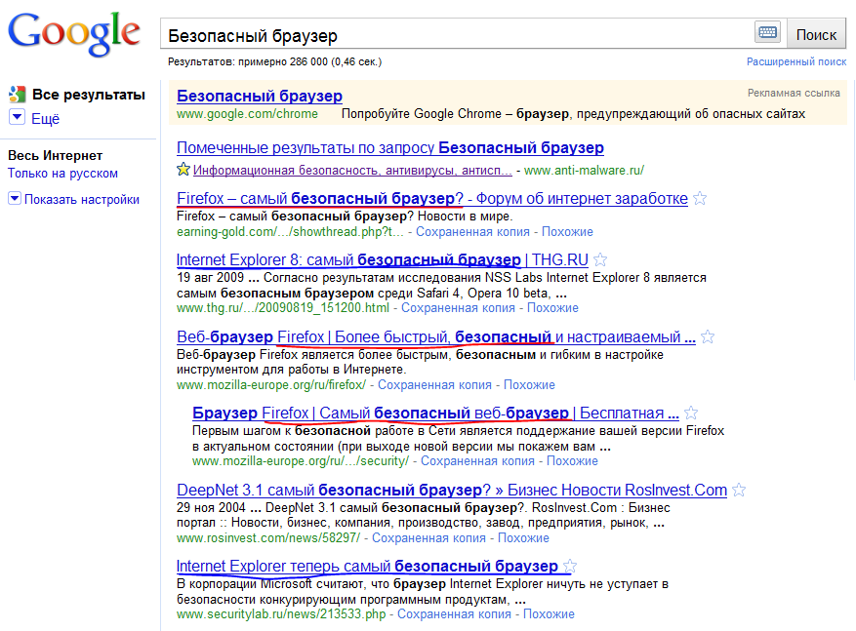Click the www.anti-malware.ru/ URL text

[584, 170]
